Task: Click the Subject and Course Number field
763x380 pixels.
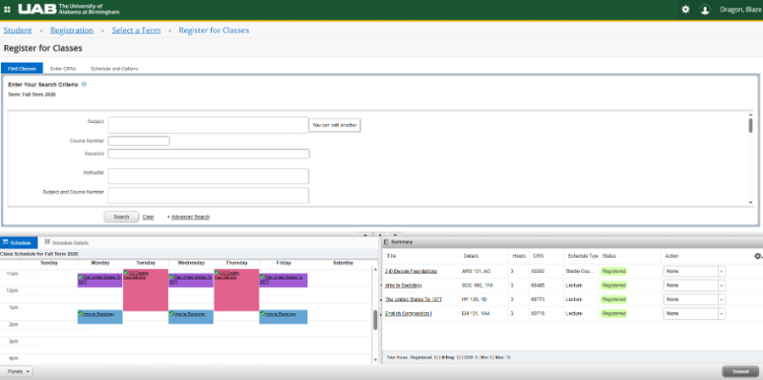Action: [209, 195]
